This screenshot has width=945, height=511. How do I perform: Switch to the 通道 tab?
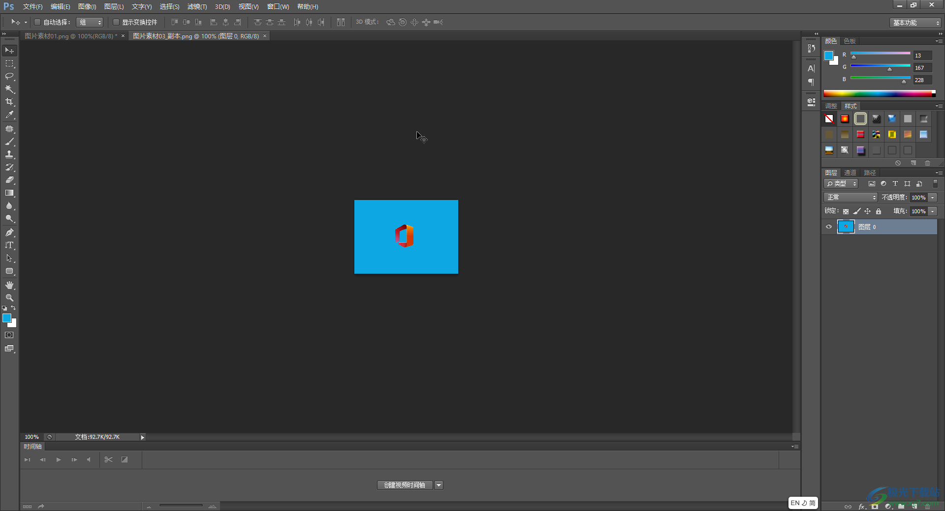[850, 173]
